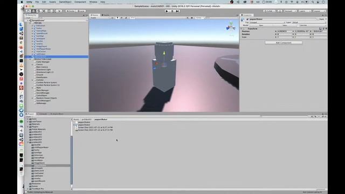
Task: Switch to the Game tab
Action: coord(106,15)
